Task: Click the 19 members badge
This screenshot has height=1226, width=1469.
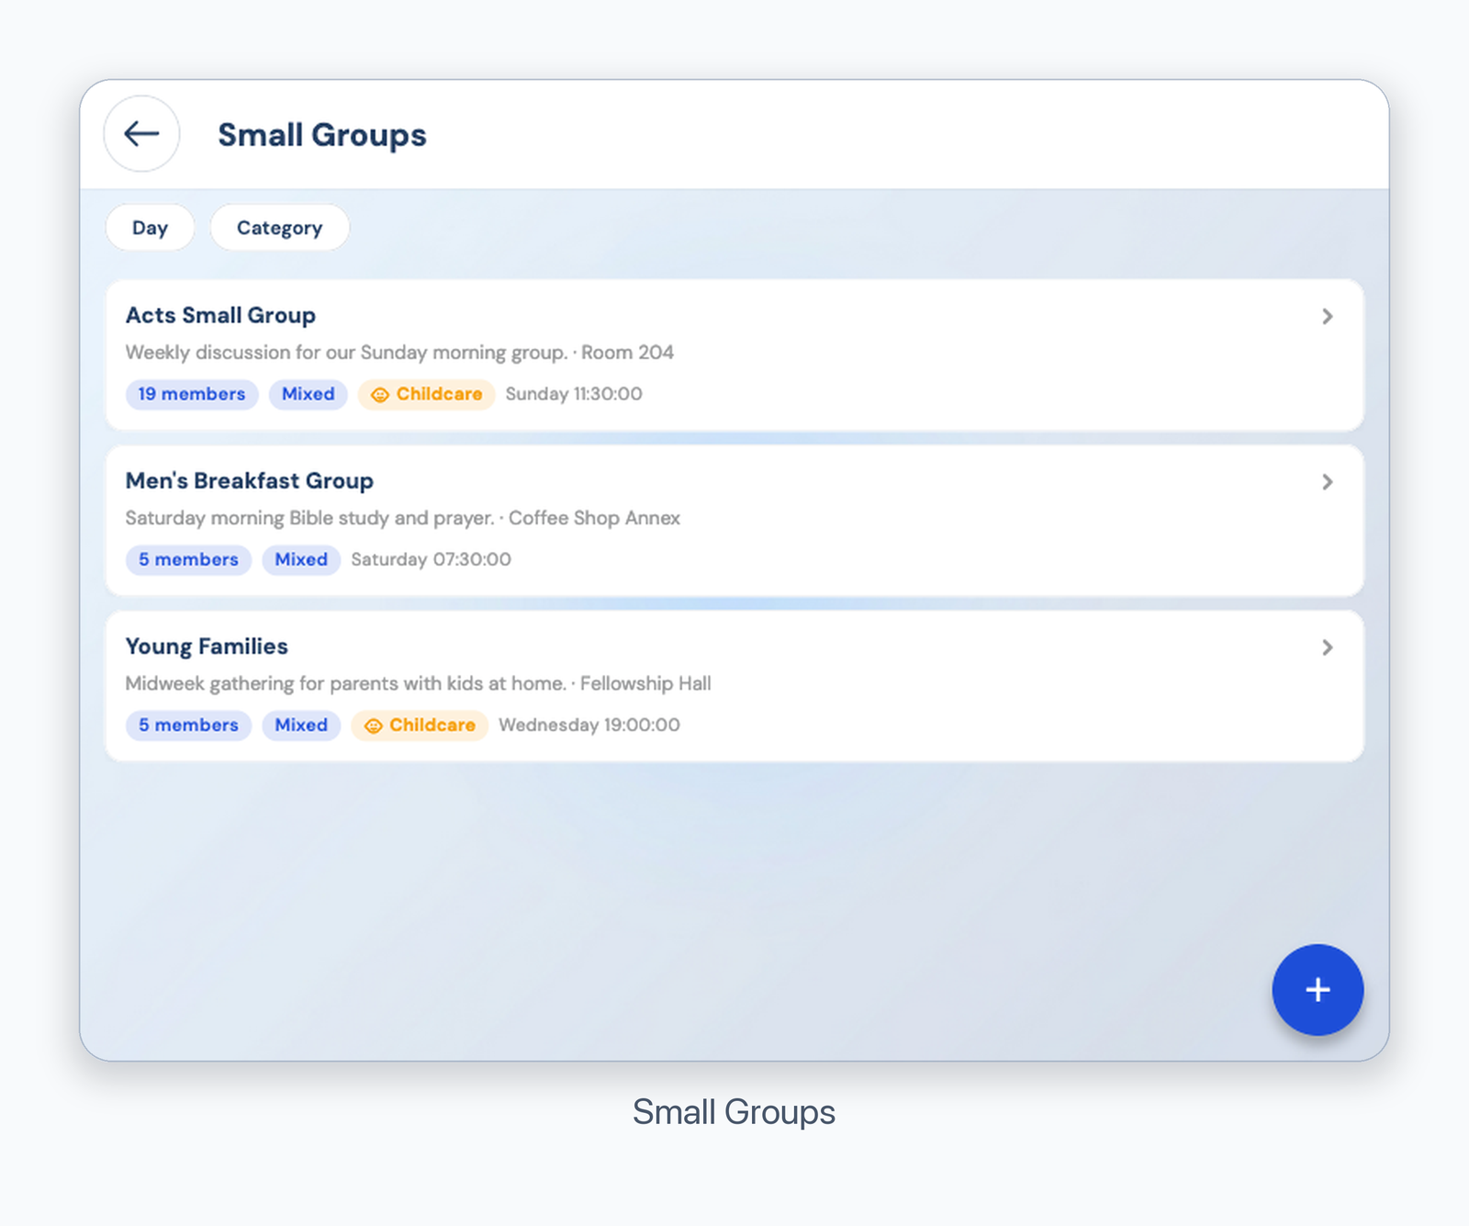Action: tap(192, 394)
